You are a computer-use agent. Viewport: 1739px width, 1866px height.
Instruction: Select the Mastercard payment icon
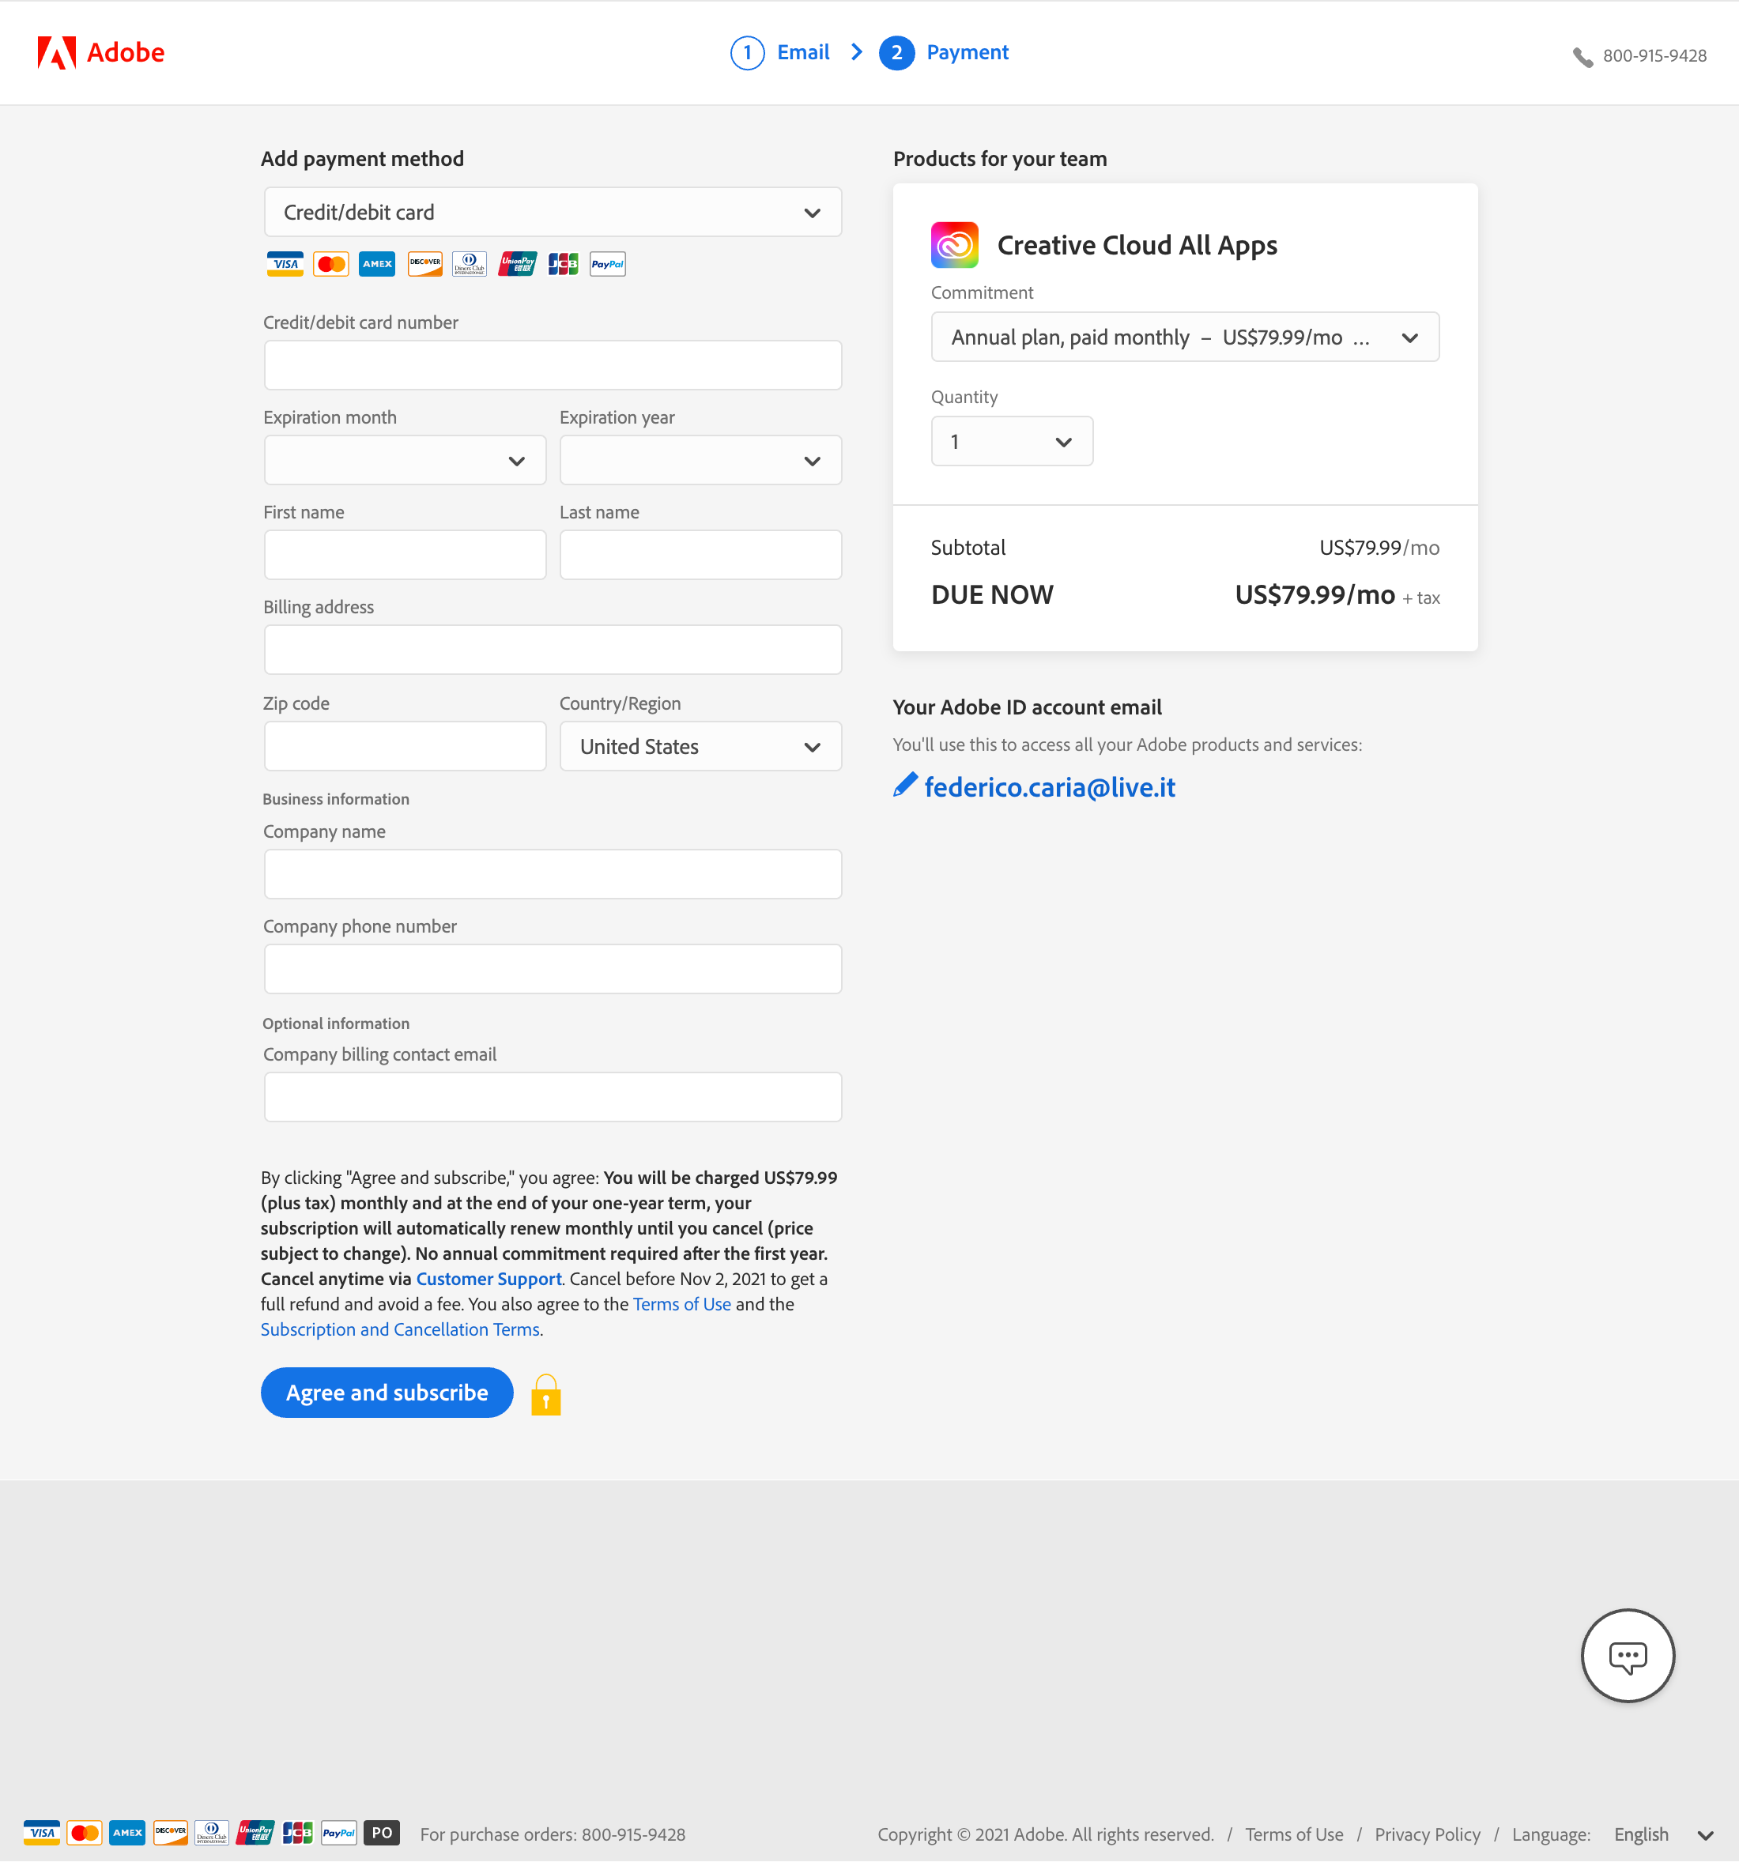click(x=330, y=264)
